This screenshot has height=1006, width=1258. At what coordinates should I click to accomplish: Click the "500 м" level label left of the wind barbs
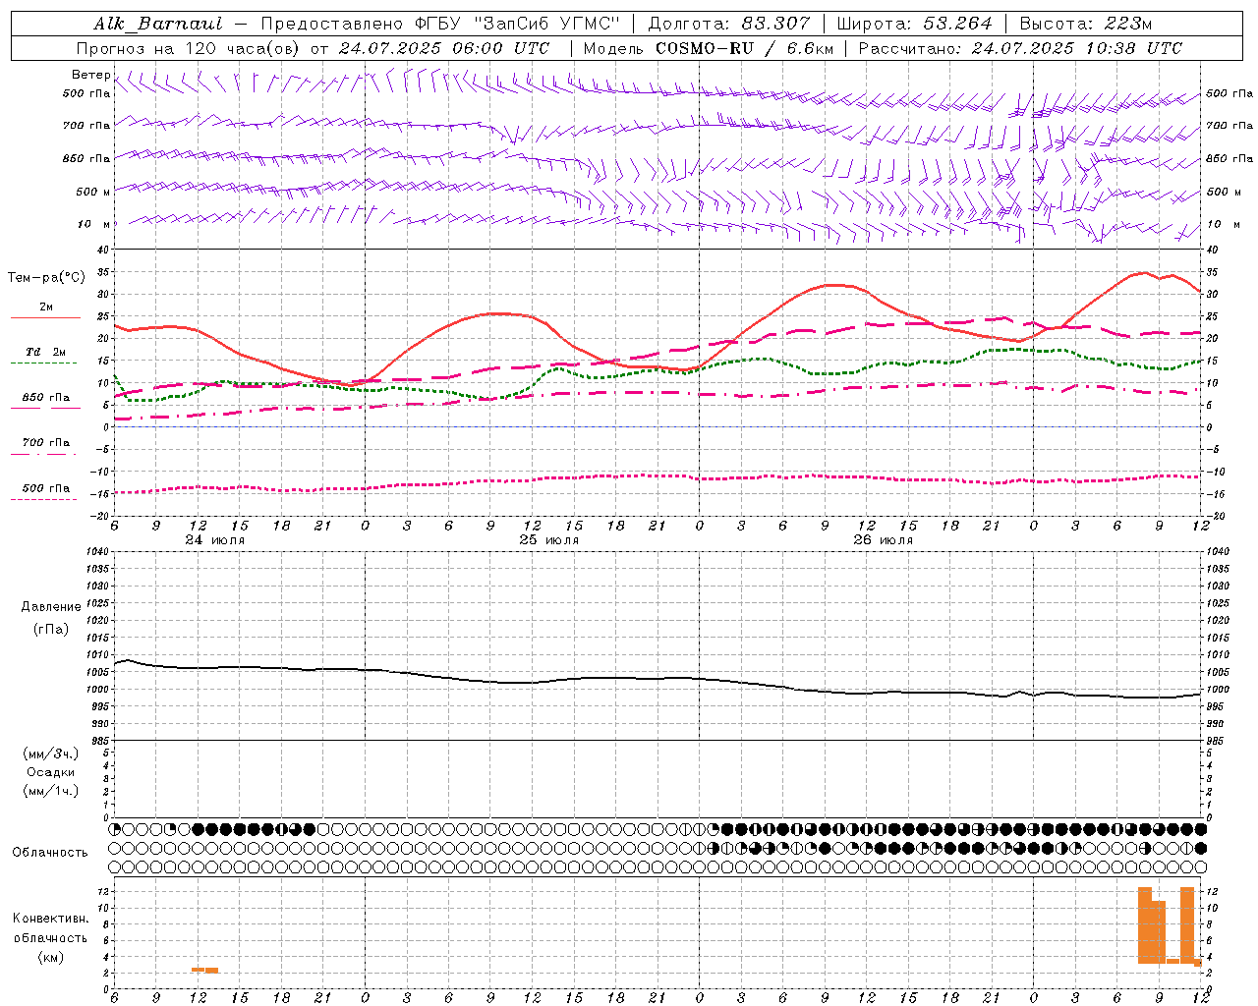pyautogui.click(x=93, y=192)
